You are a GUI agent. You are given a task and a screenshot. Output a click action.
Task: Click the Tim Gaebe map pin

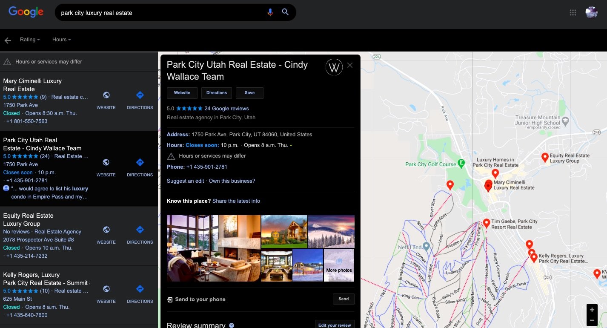(x=487, y=223)
